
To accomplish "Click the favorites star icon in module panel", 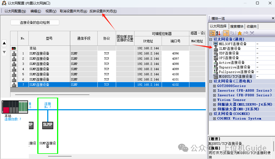I will click(x=240, y=33).
